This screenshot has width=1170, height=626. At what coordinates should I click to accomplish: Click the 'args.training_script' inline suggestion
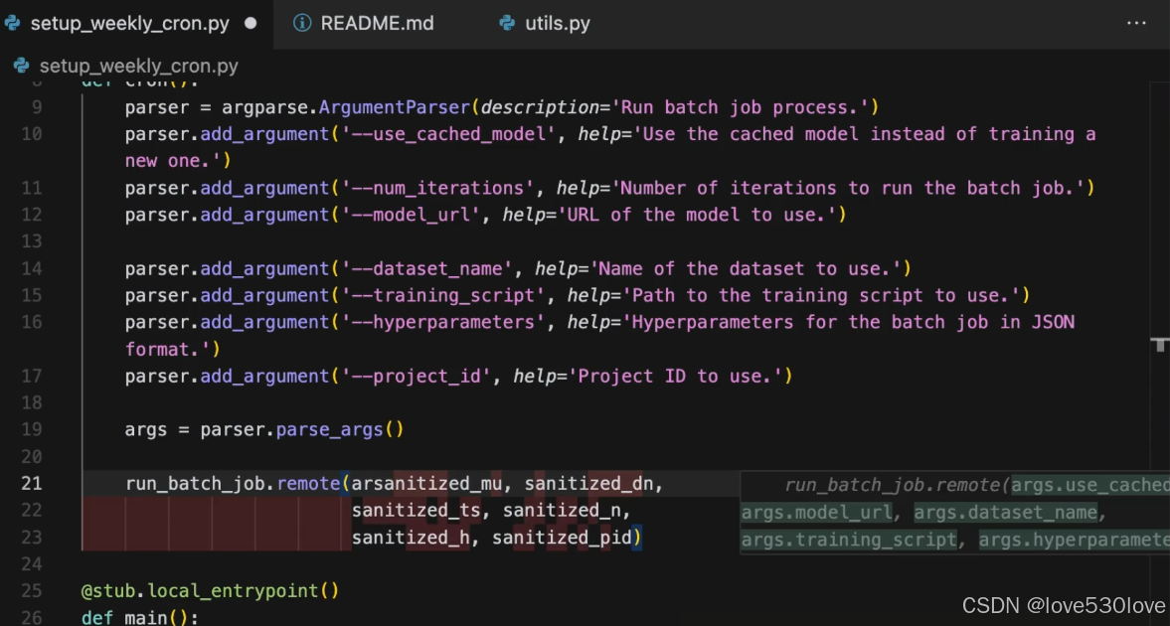[849, 540]
